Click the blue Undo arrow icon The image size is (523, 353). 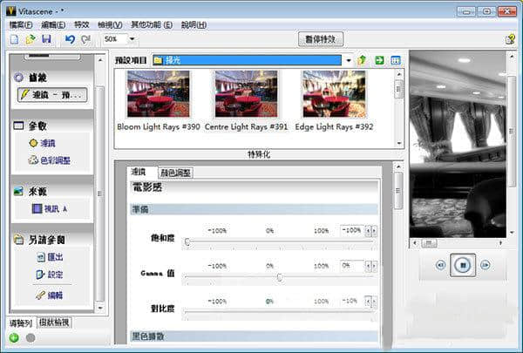69,40
